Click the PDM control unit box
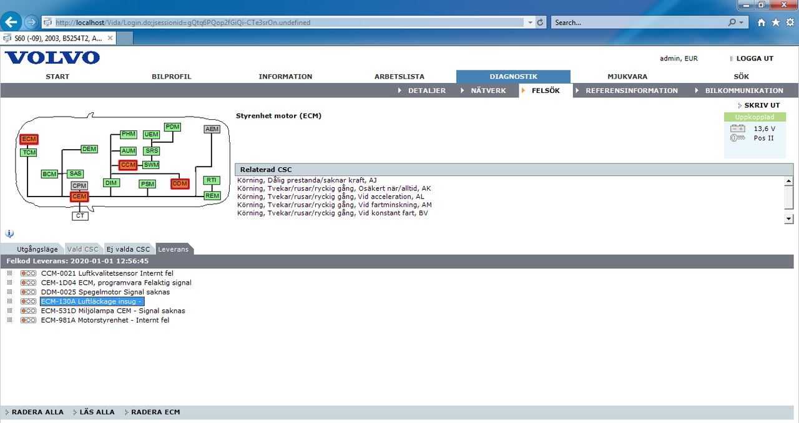799x423 pixels. coord(172,127)
